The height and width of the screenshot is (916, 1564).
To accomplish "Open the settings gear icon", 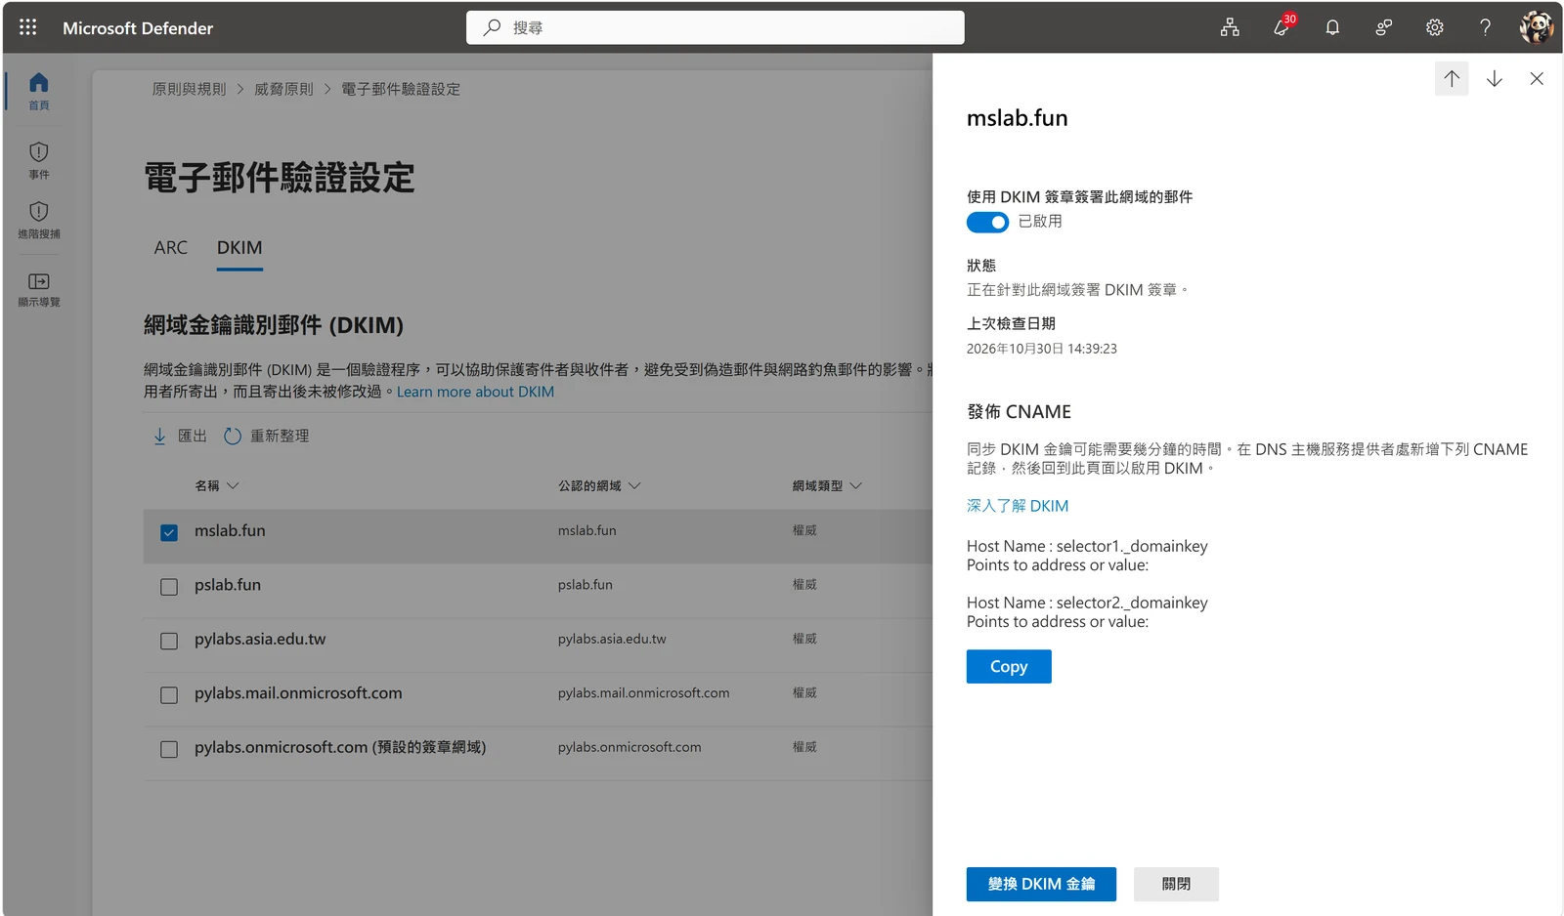I will click(x=1434, y=27).
